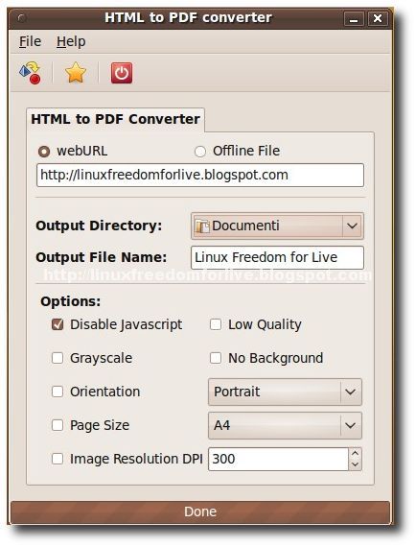Tick the No Background checkbox
The height and width of the screenshot is (547, 416).
click(216, 358)
